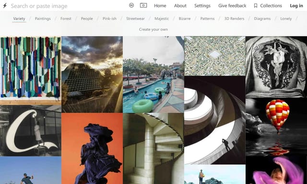This screenshot has width=307, height=184.
Task: Open Settings from the top navigation
Action: click(202, 6)
